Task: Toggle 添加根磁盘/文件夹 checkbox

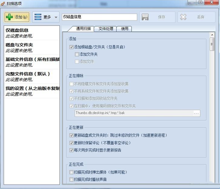Action: click(x=71, y=47)
